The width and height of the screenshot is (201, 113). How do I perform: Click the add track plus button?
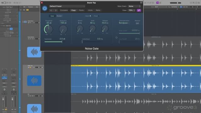pyautogui.click(x=21, y=10)
